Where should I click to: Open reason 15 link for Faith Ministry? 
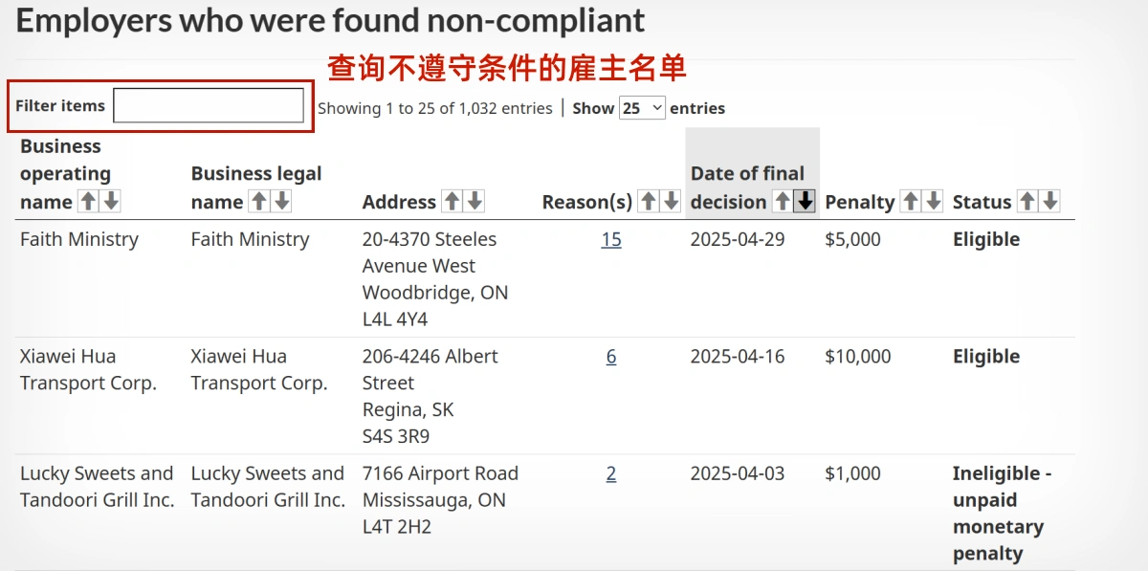[x=611, y=239]
